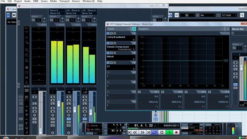247x139 pixels.
Task: Expand empty insert slot 5
Action: pyautogui.click(x=108, y=76)
